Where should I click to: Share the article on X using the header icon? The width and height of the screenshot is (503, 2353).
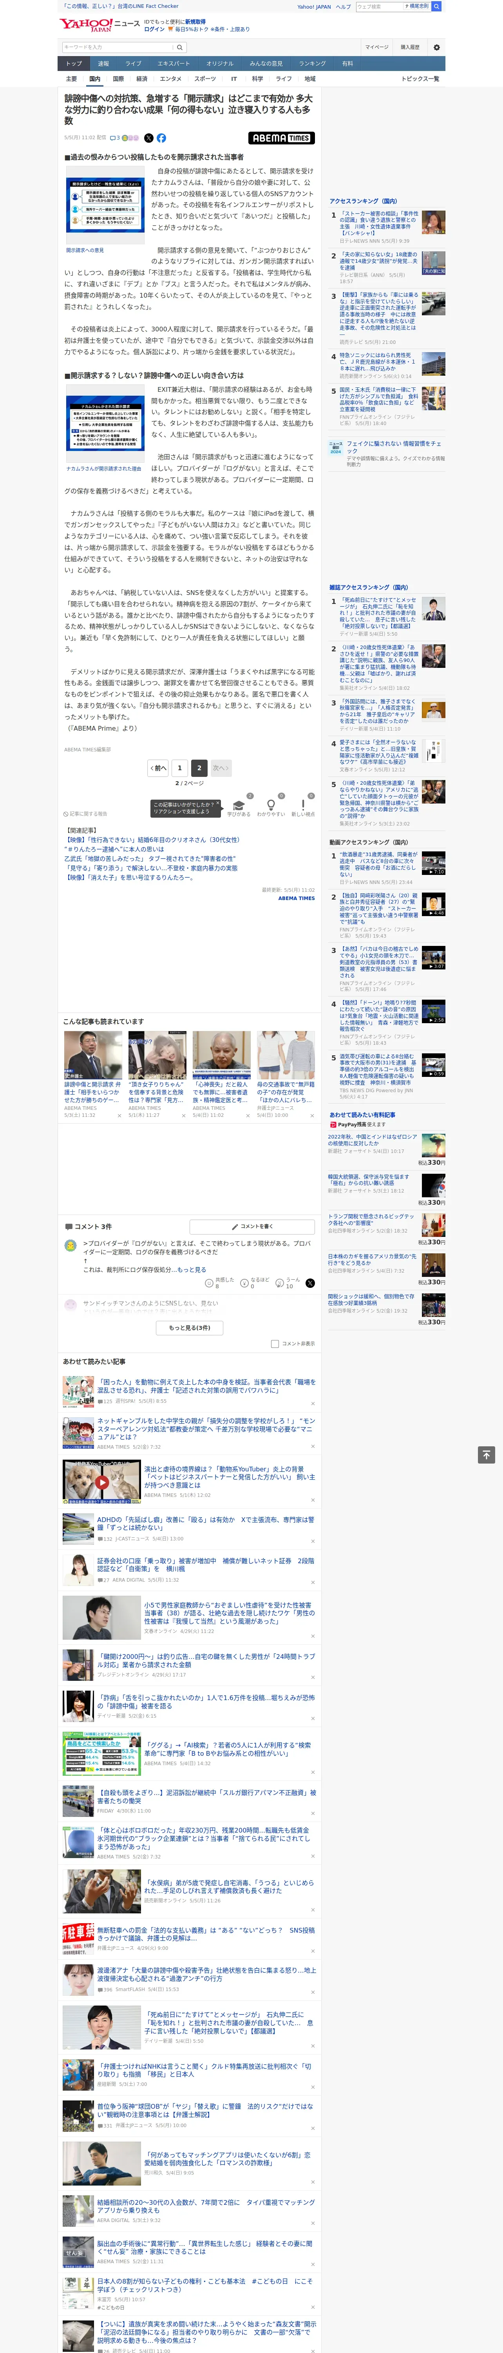tap(149, 138)
